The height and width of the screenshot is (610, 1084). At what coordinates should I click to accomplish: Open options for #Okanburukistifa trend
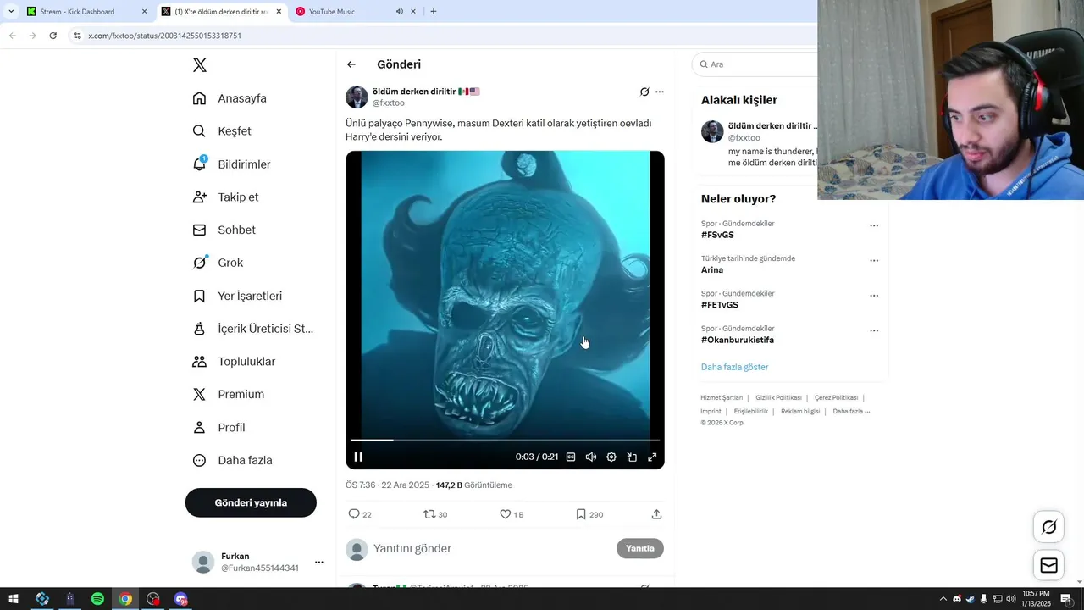pyautogui.click(x=874, y=330)
